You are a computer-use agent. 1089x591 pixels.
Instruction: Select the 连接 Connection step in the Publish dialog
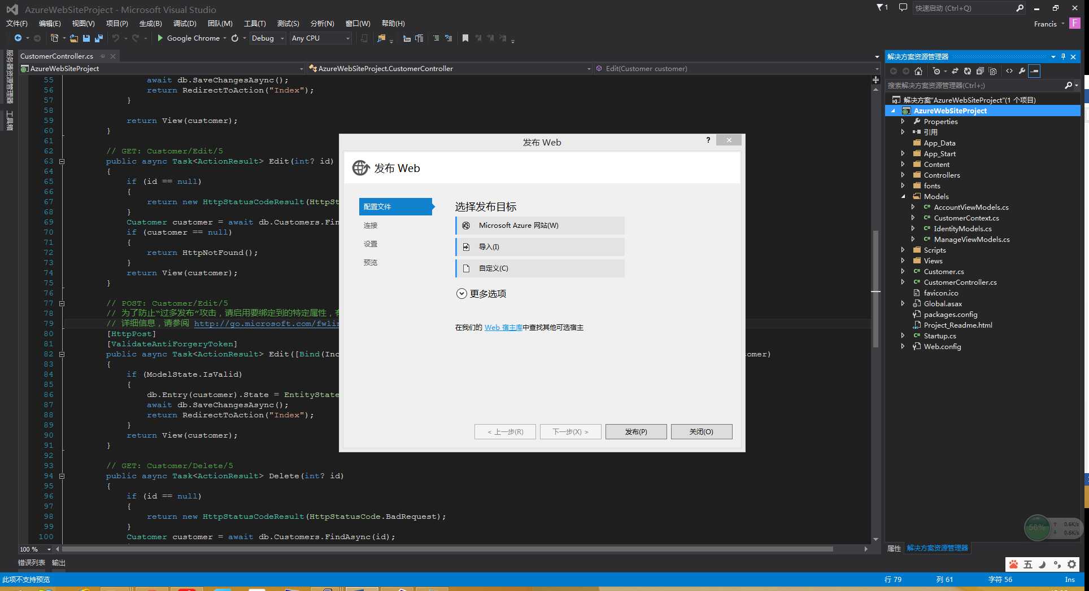(x=371, y=225)
